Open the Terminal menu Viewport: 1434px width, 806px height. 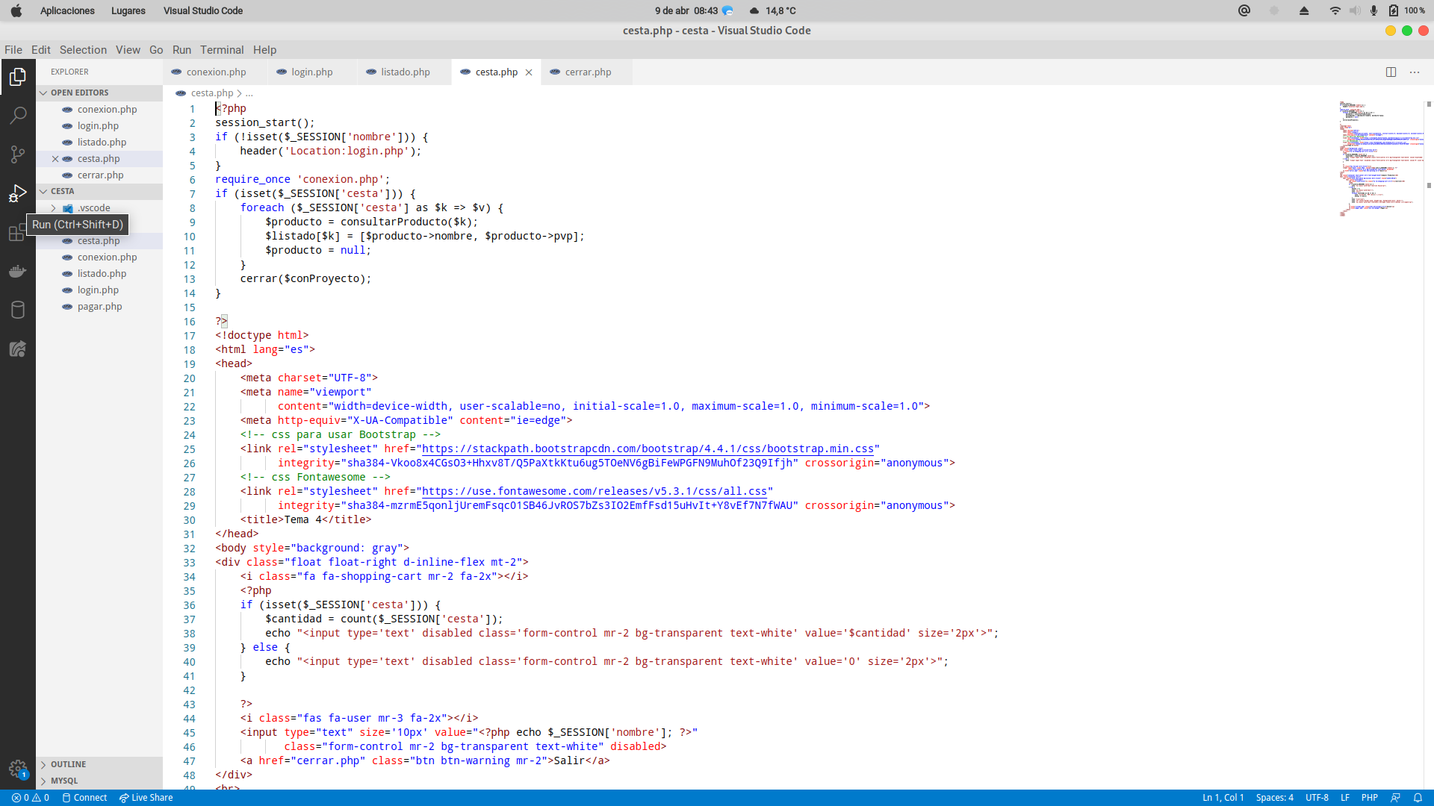pyautogui.click(x=222, y=50)
